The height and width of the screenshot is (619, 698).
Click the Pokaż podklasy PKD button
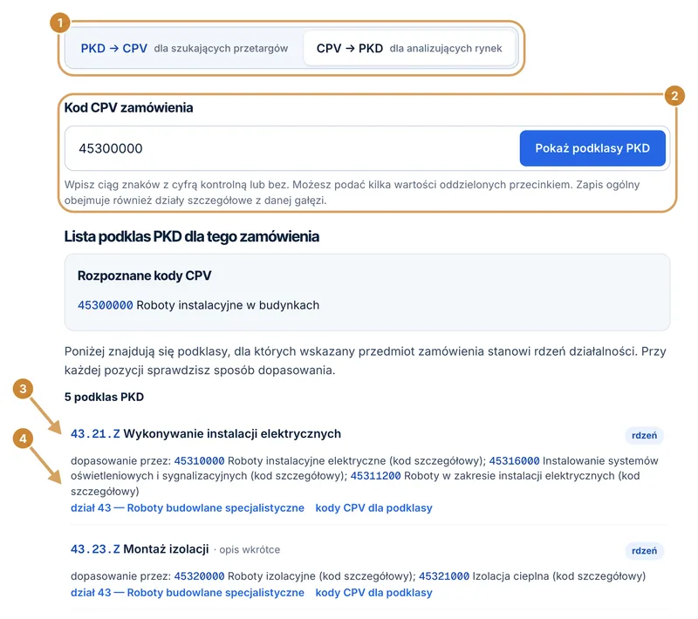tap(592, 148)
